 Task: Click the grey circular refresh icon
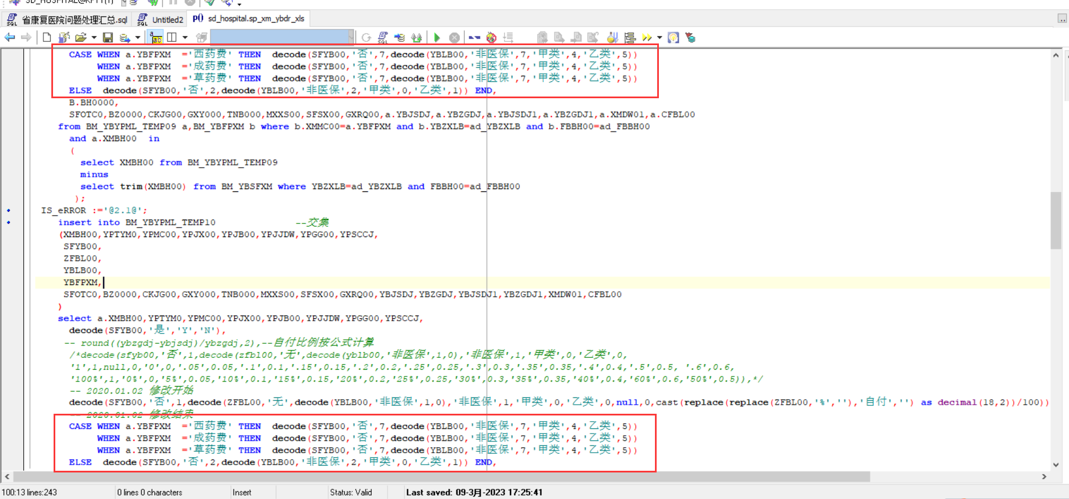point(367,37)
